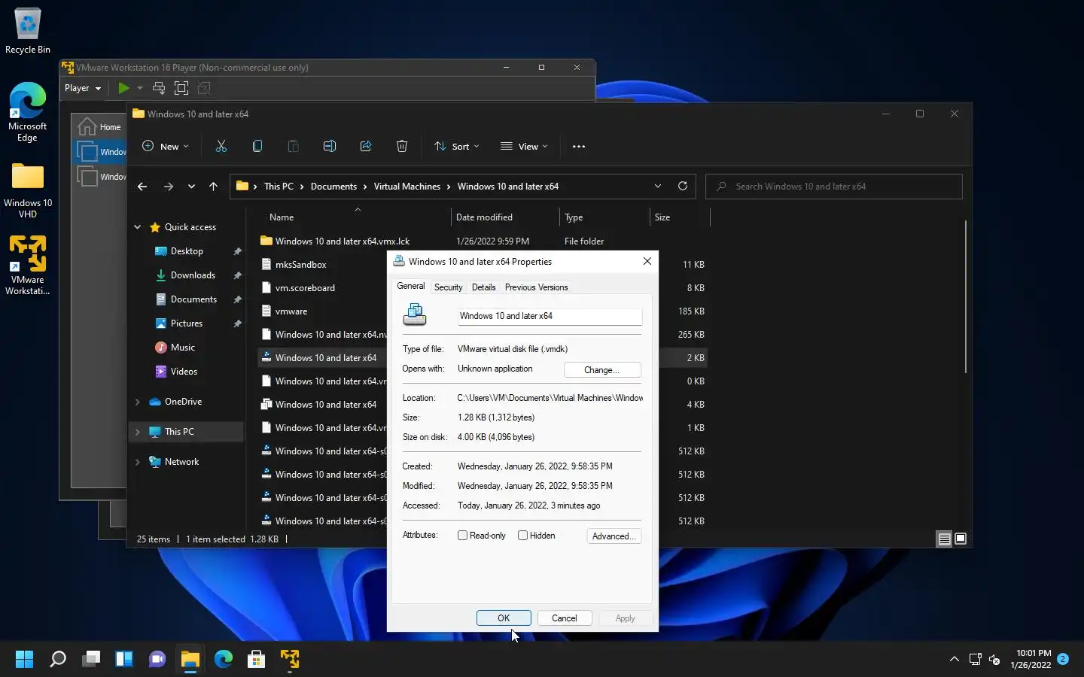
Task: Select the General tab
Action: pyautogui.click(x=411, y=286)
